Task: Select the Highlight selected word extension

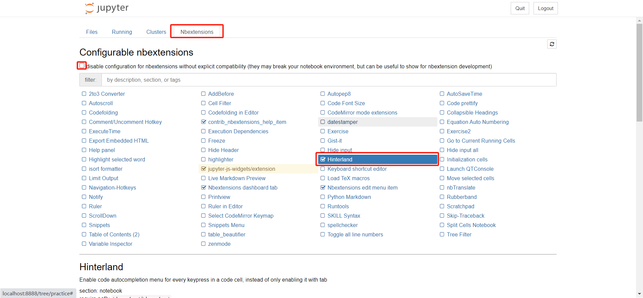Action: click(117, 159)
